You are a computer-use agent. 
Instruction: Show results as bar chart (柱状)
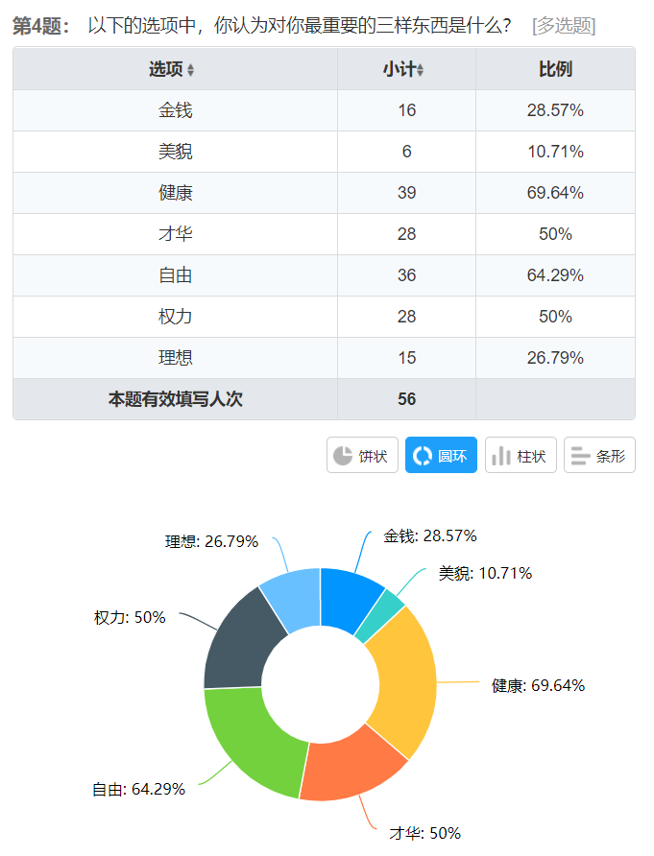click(x=521, y=456)
